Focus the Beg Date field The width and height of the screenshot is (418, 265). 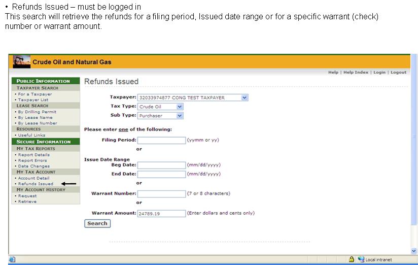[x=161, y=165]
